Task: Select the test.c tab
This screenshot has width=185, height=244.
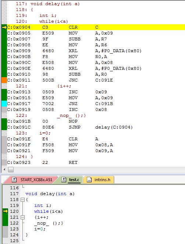Action: tap(71, 180)
